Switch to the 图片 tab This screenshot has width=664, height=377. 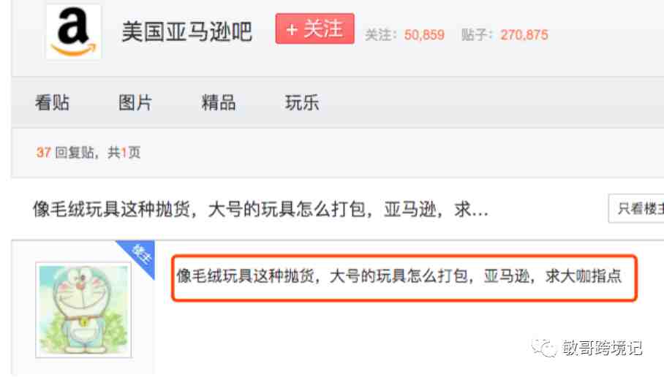tap(135, 103)
